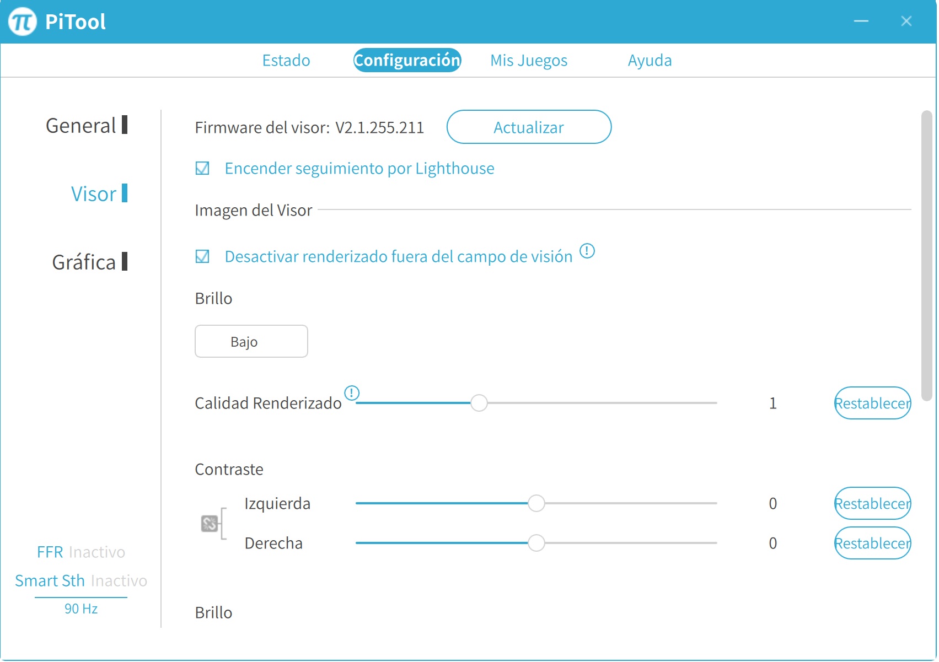Click the PiTool logo icon
939x662 pixels.
(23, 21)
